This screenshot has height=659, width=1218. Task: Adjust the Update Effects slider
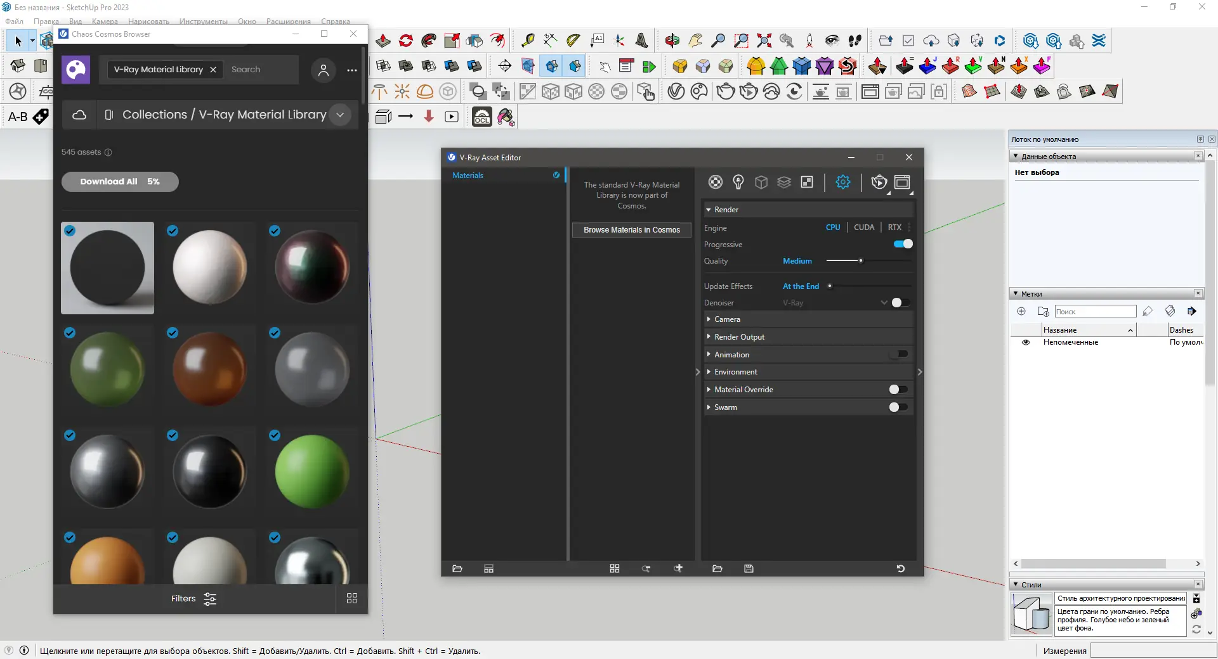(869, 286)
